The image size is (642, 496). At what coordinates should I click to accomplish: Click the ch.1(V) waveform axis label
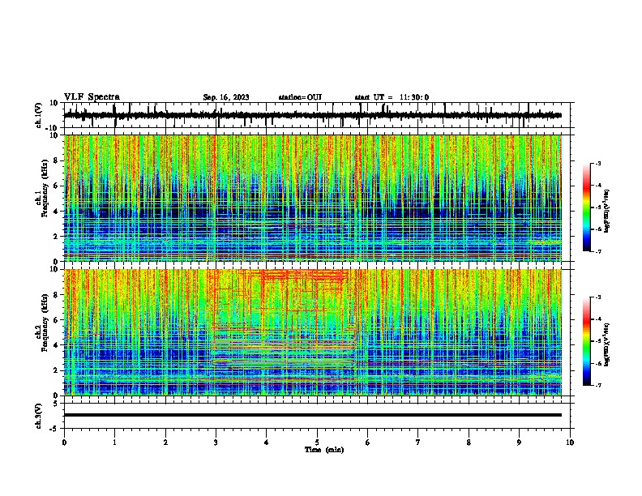[39, 115]
